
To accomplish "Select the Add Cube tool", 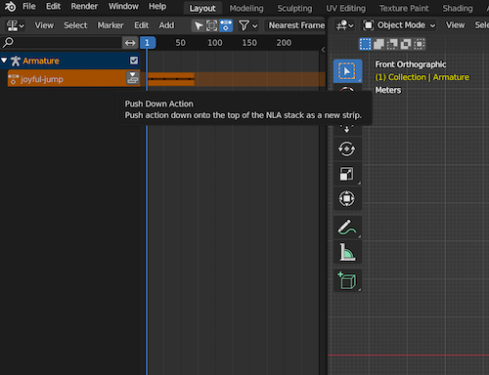I will (x=347, y=280).
